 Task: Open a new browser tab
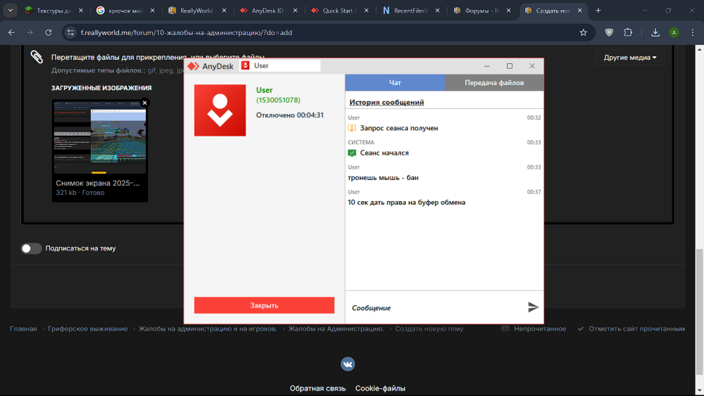coord(598,11)
